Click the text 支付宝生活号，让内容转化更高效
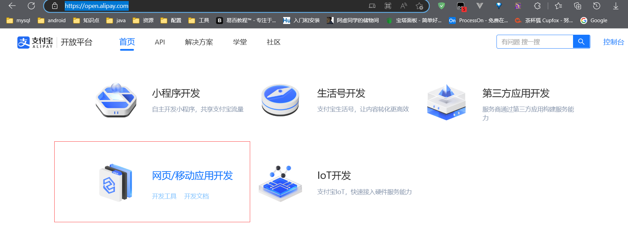Image resolution: width=628 pixels, height=250 pixels. (x=363, y=109)
